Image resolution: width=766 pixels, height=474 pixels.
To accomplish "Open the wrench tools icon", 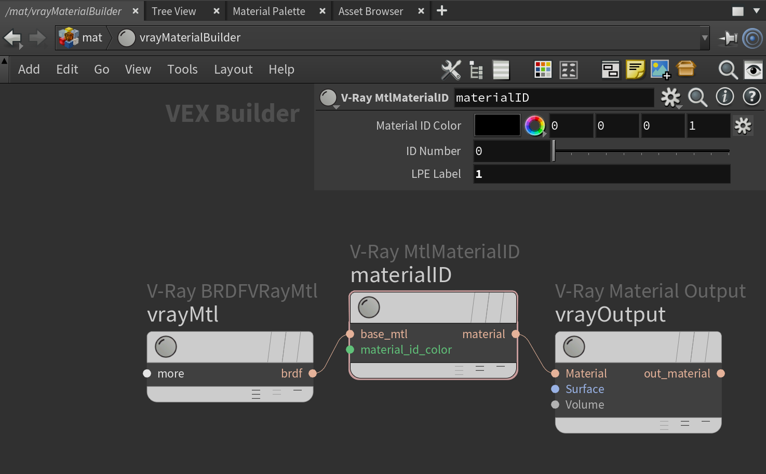I will [451, 69].
